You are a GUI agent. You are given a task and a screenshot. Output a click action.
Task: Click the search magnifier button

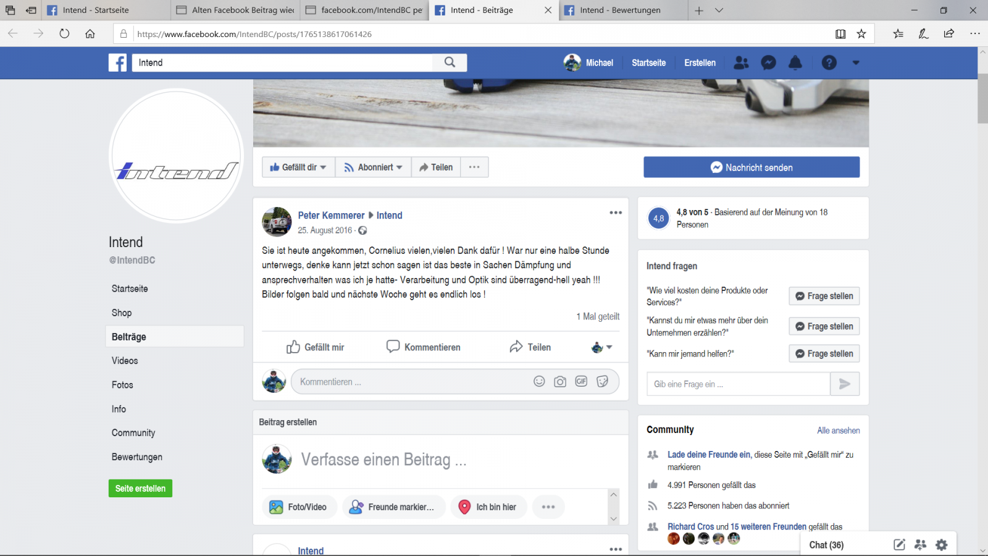(450, 62)
